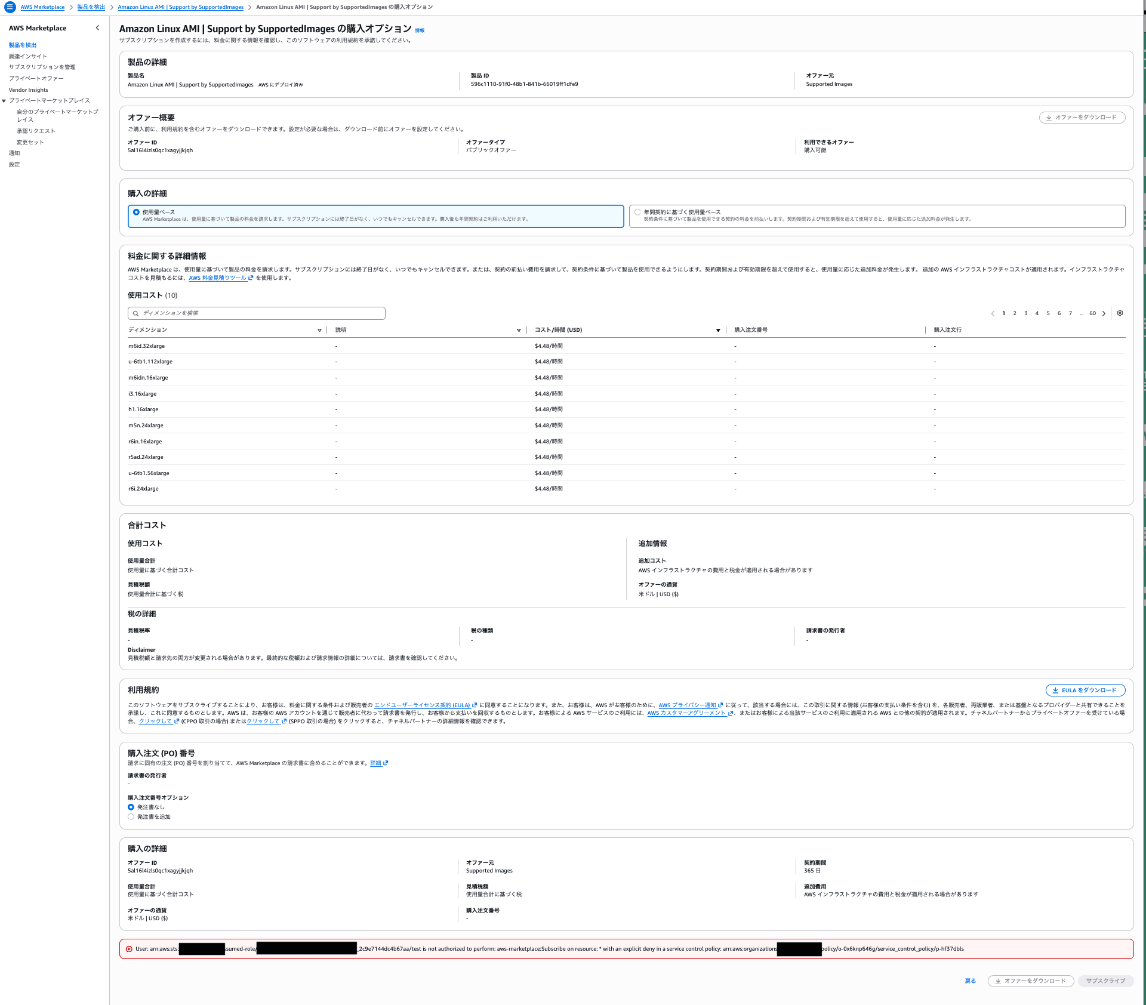
Task: Open the hamburger navigation menu icon
Action: coord(10,7)
